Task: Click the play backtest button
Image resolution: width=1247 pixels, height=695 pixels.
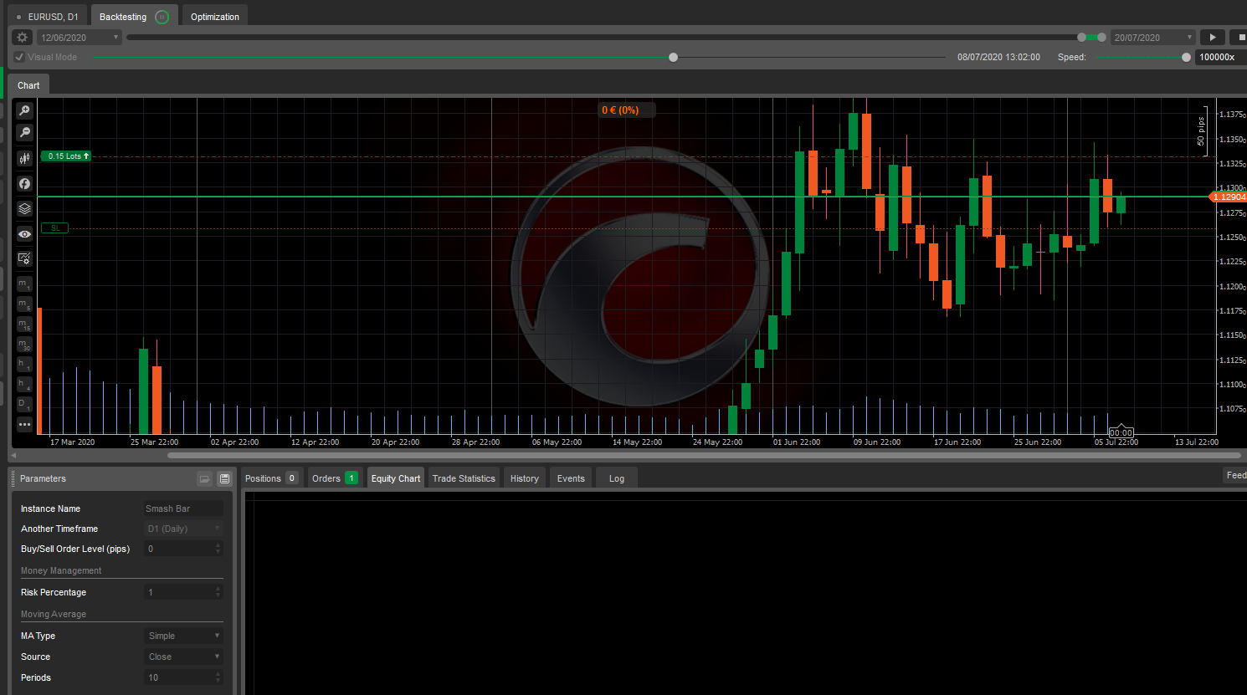Action: [1213, 38]
